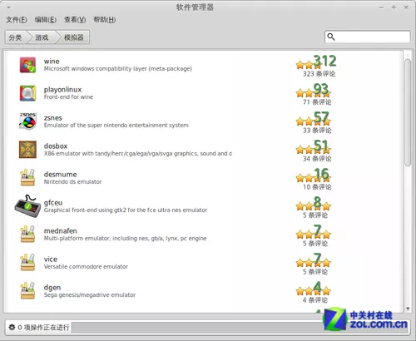Click desmume's 16 rating score

321,174
